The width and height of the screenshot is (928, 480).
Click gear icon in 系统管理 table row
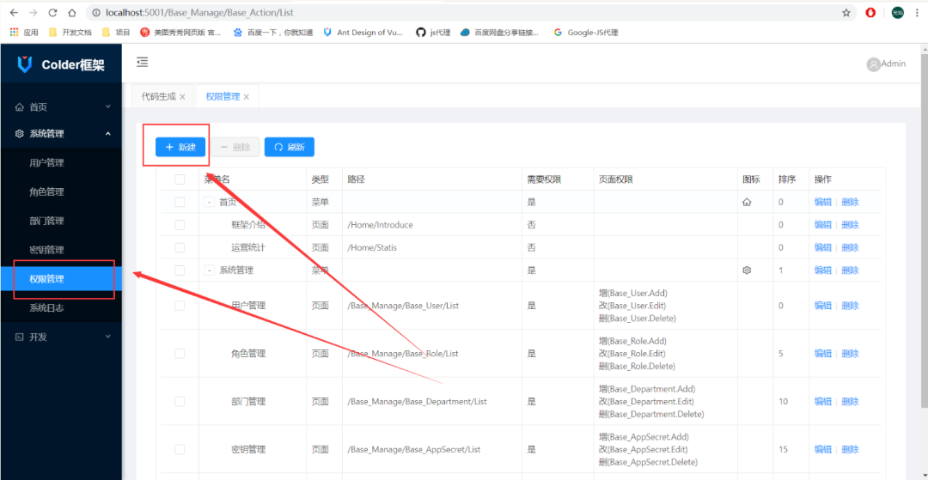[x=747, y=270]
